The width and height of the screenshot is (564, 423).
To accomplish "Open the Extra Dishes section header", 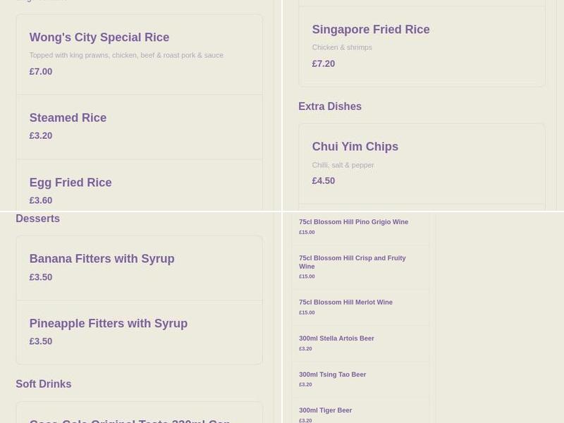I will [330, 106].
